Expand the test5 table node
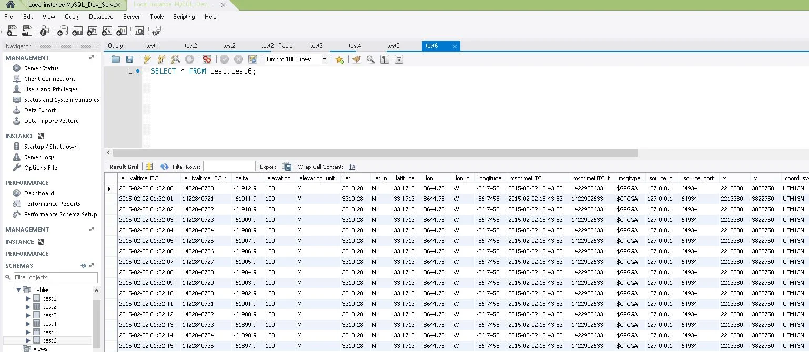 [x=28, y=332]
